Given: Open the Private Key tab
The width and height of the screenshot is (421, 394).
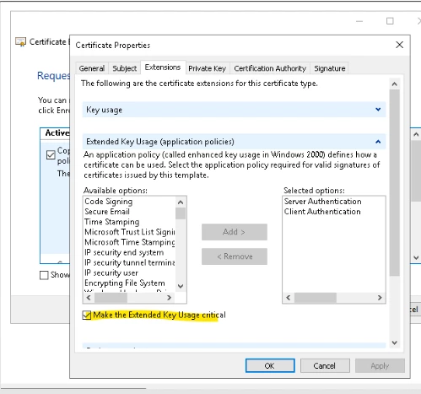Looking at the screenshot, I should click(208, 68).
